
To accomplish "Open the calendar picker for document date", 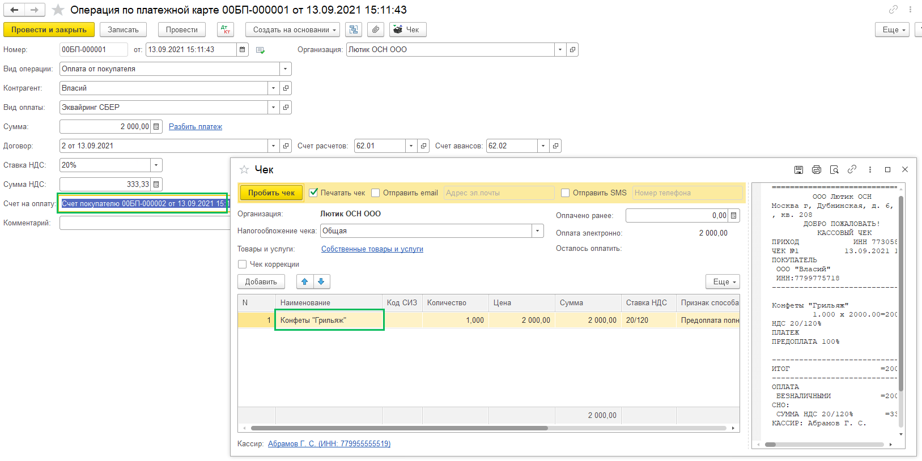I will tap(243, 50).
